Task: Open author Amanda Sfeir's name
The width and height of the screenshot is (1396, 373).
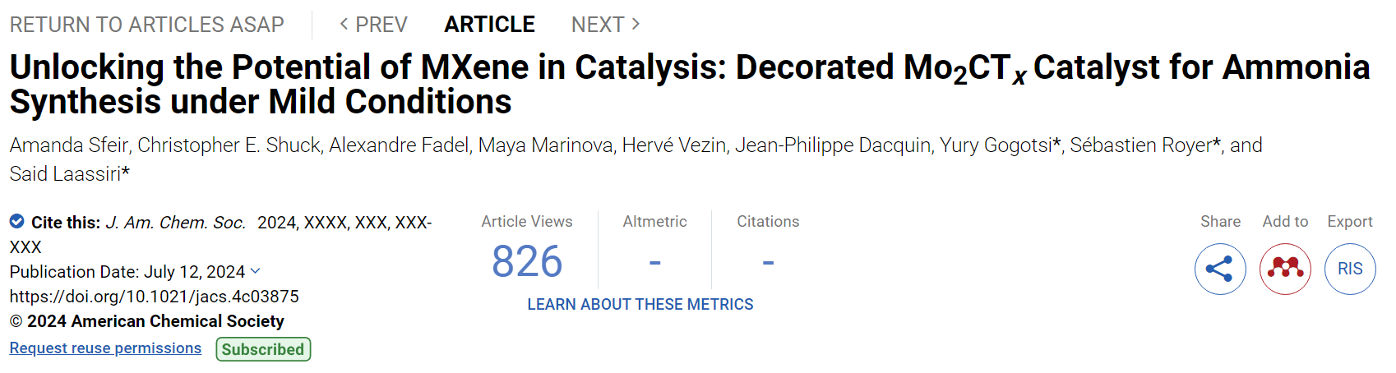Action: pos(69,145)
